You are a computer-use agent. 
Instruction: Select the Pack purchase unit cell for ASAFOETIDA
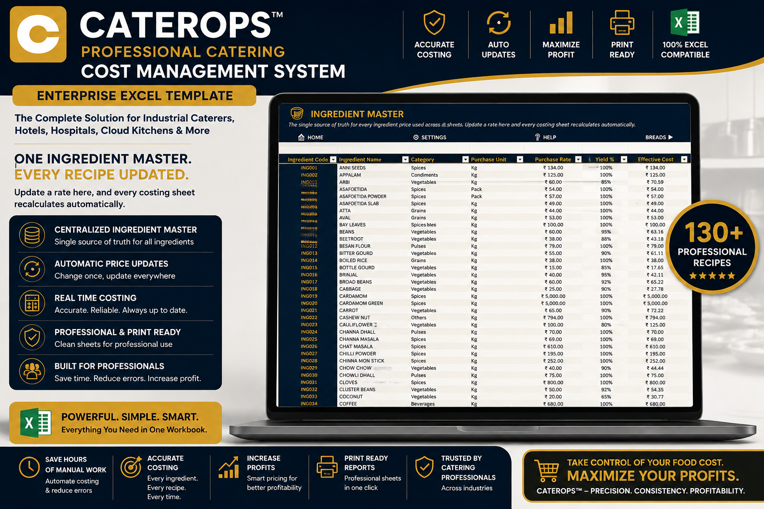tap(477, 189)
